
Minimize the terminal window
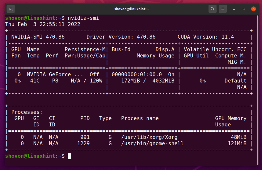(x=234, y=9)
